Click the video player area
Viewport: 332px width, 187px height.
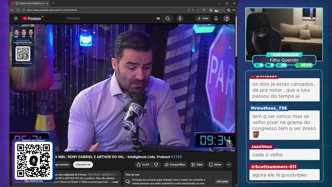point(122,88)
